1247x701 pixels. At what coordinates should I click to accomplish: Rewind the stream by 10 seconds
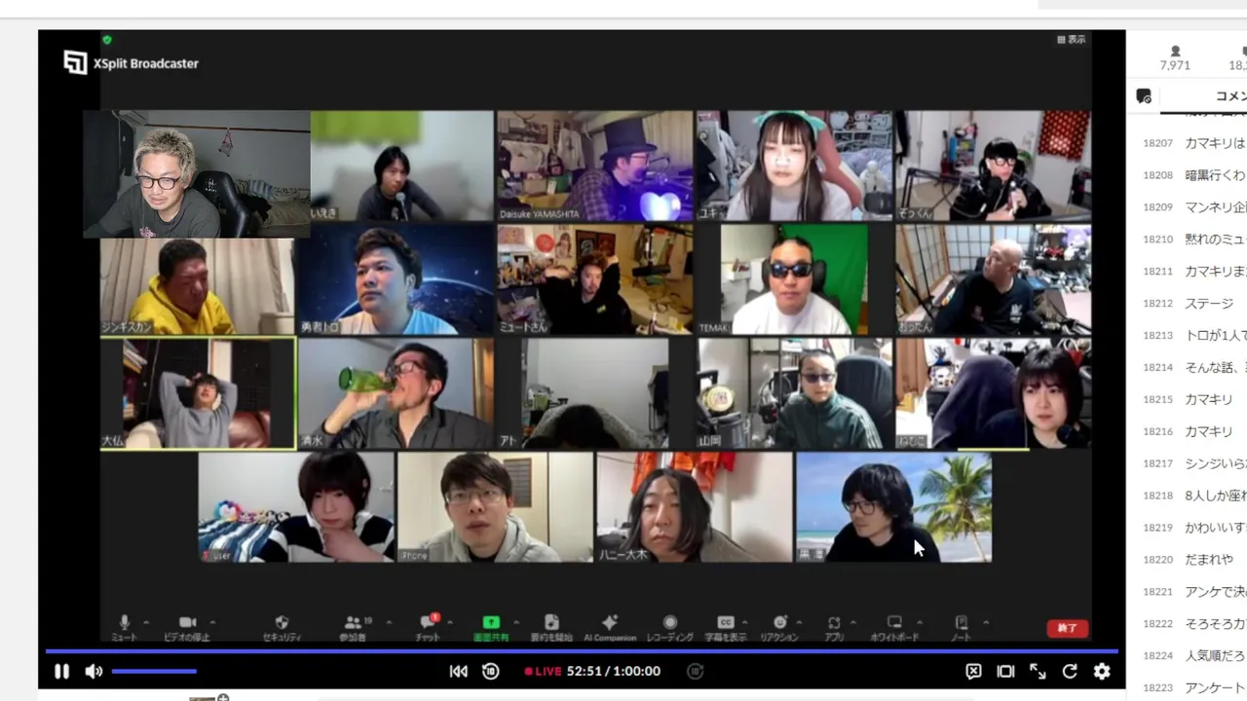pos(491,671)
